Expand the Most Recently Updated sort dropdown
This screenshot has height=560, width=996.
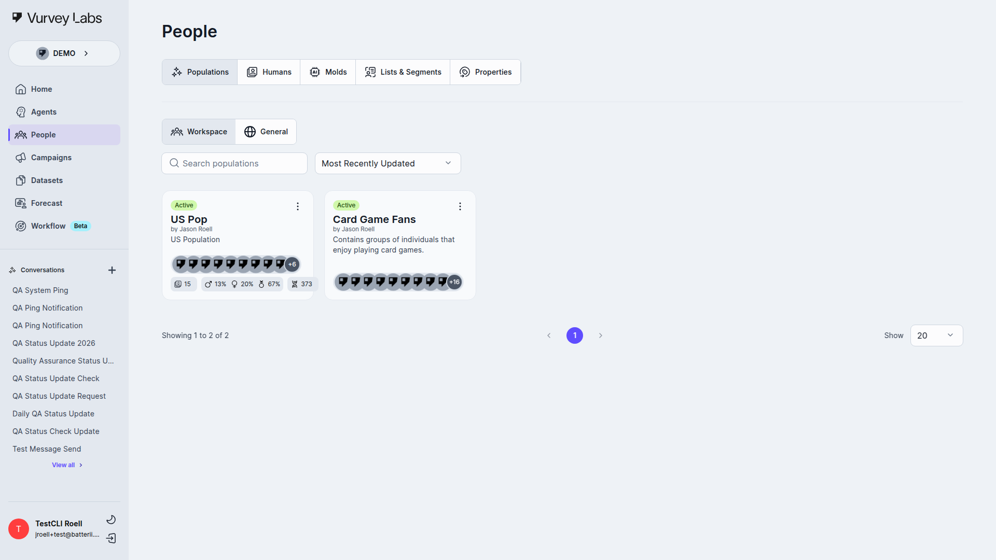(x=388, y=163)
